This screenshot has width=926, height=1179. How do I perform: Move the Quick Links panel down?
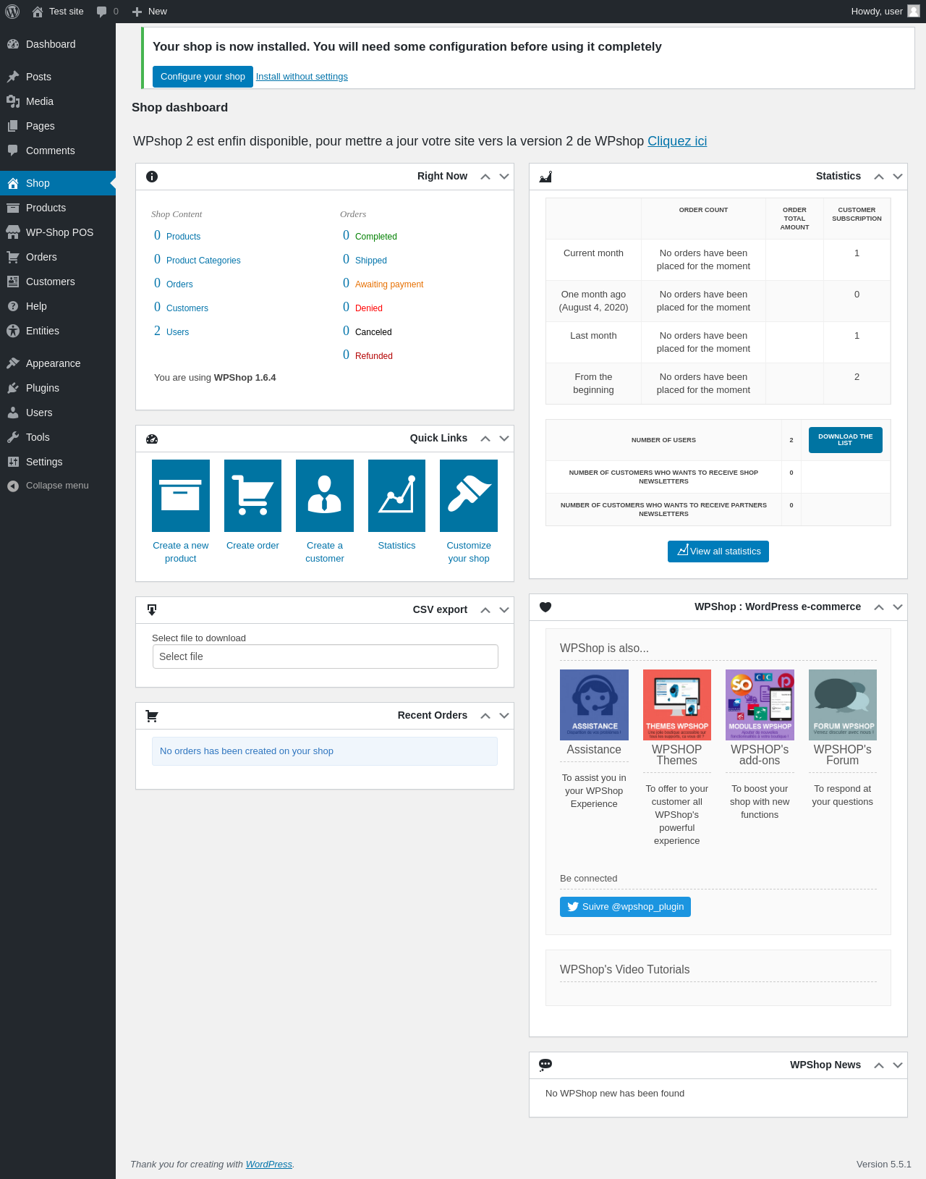point(504,439)
